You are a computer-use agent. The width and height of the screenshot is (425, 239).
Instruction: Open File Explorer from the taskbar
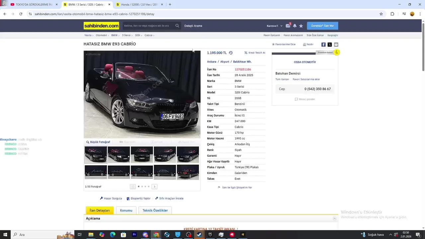click(x=91, y=235)
